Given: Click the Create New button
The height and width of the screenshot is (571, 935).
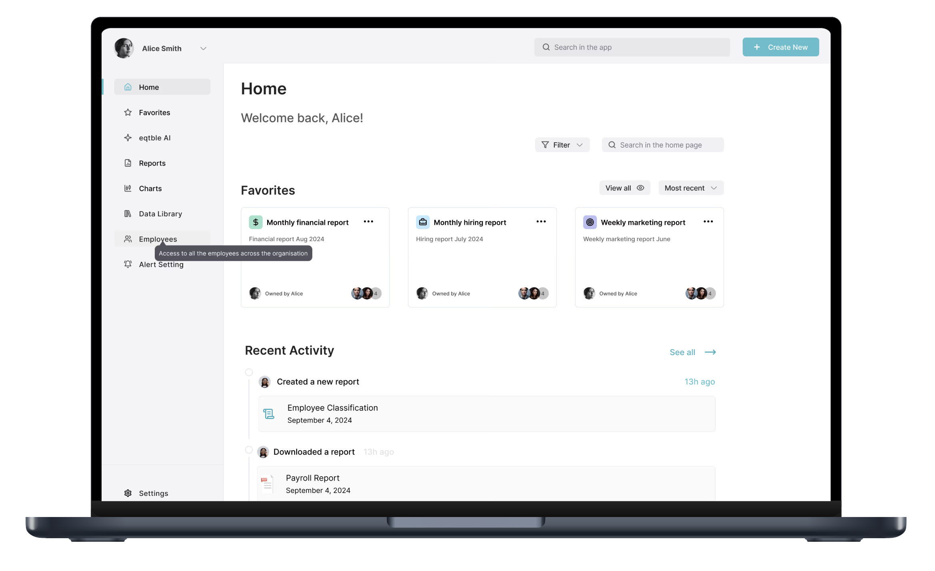Looking at the screenshot, I should click(780, 47).
